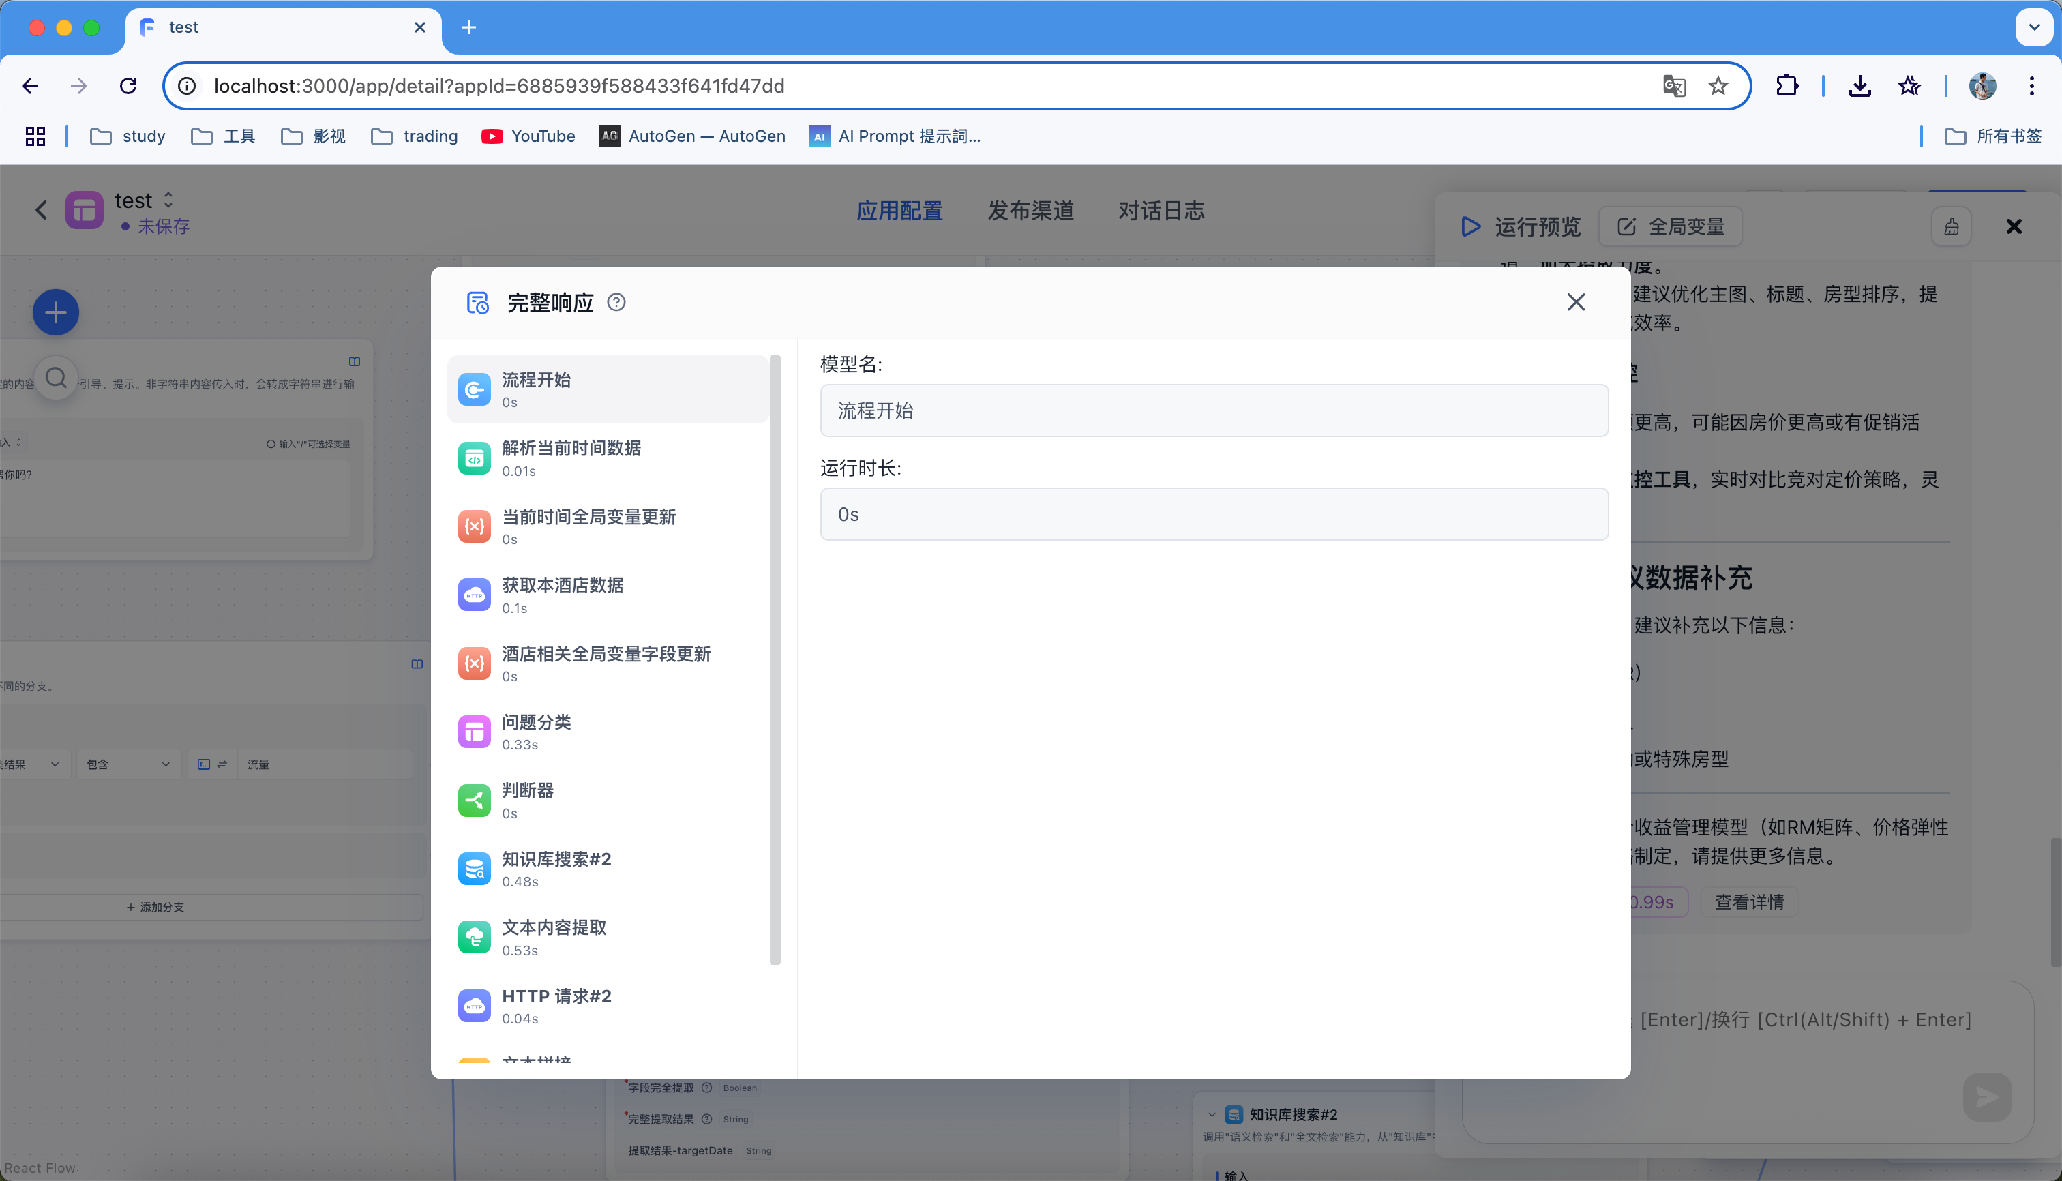The image size is (2062, 1181).
Task: Open the browser downloads icon
Action: pyautogui.click(x=1860, y=86)
